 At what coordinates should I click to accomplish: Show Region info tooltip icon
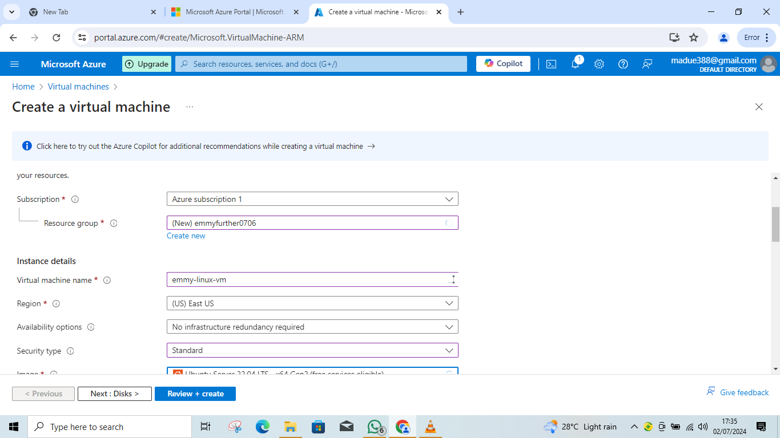point(56,304)
